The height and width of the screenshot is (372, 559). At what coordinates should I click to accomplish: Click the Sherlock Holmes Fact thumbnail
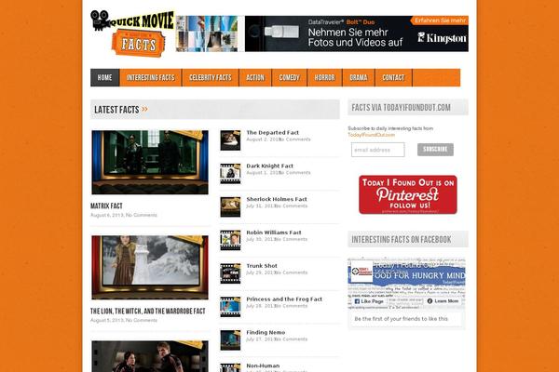pos(230,206)
